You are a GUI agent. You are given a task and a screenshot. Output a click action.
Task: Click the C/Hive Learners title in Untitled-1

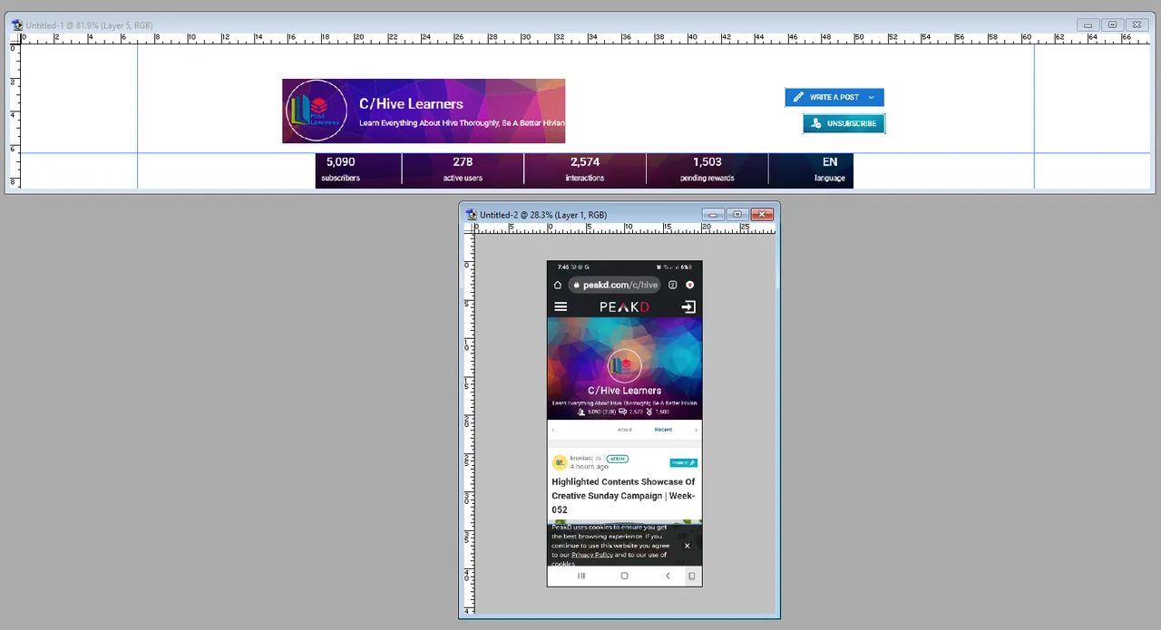point(411,103)
